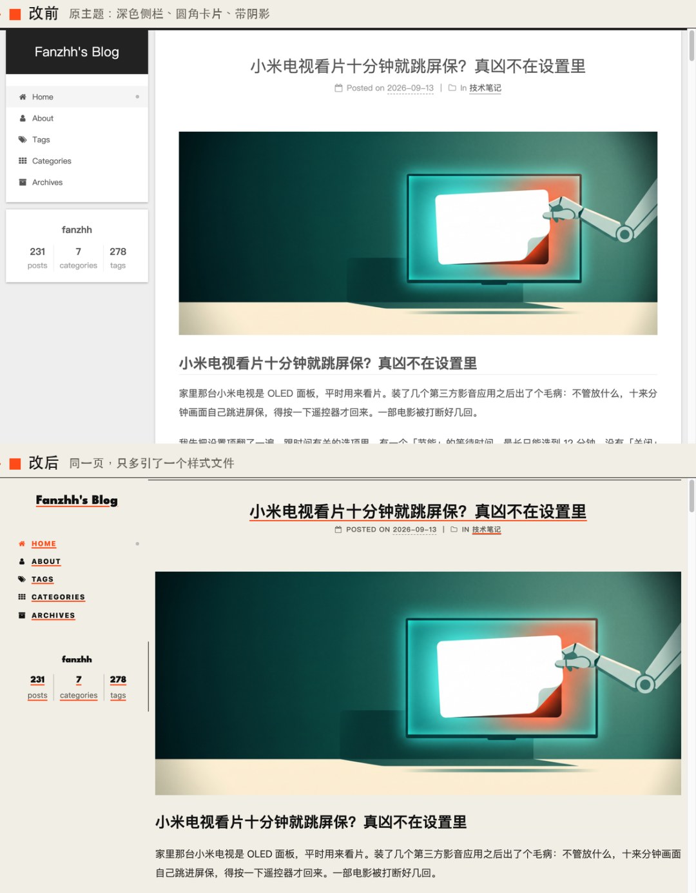Open red-underlined post title in bottom page

(418, 512)
